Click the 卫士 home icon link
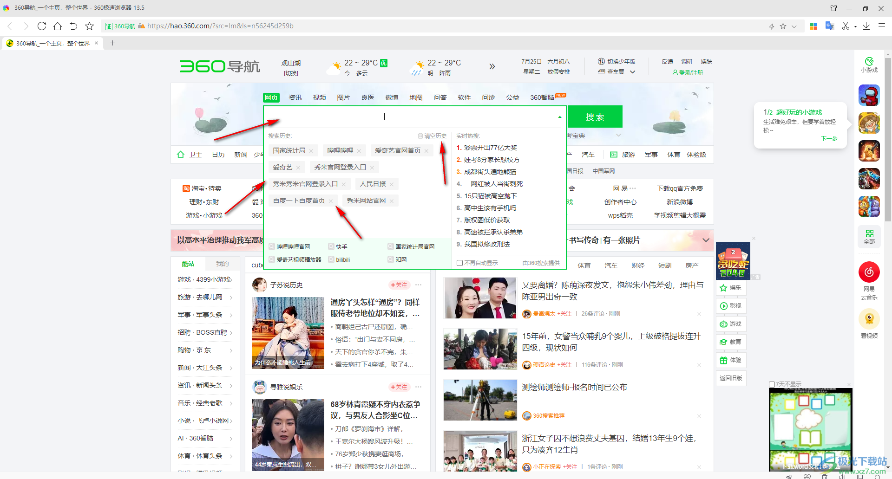The width and height of the screenshot is (892, 479). 190,155
